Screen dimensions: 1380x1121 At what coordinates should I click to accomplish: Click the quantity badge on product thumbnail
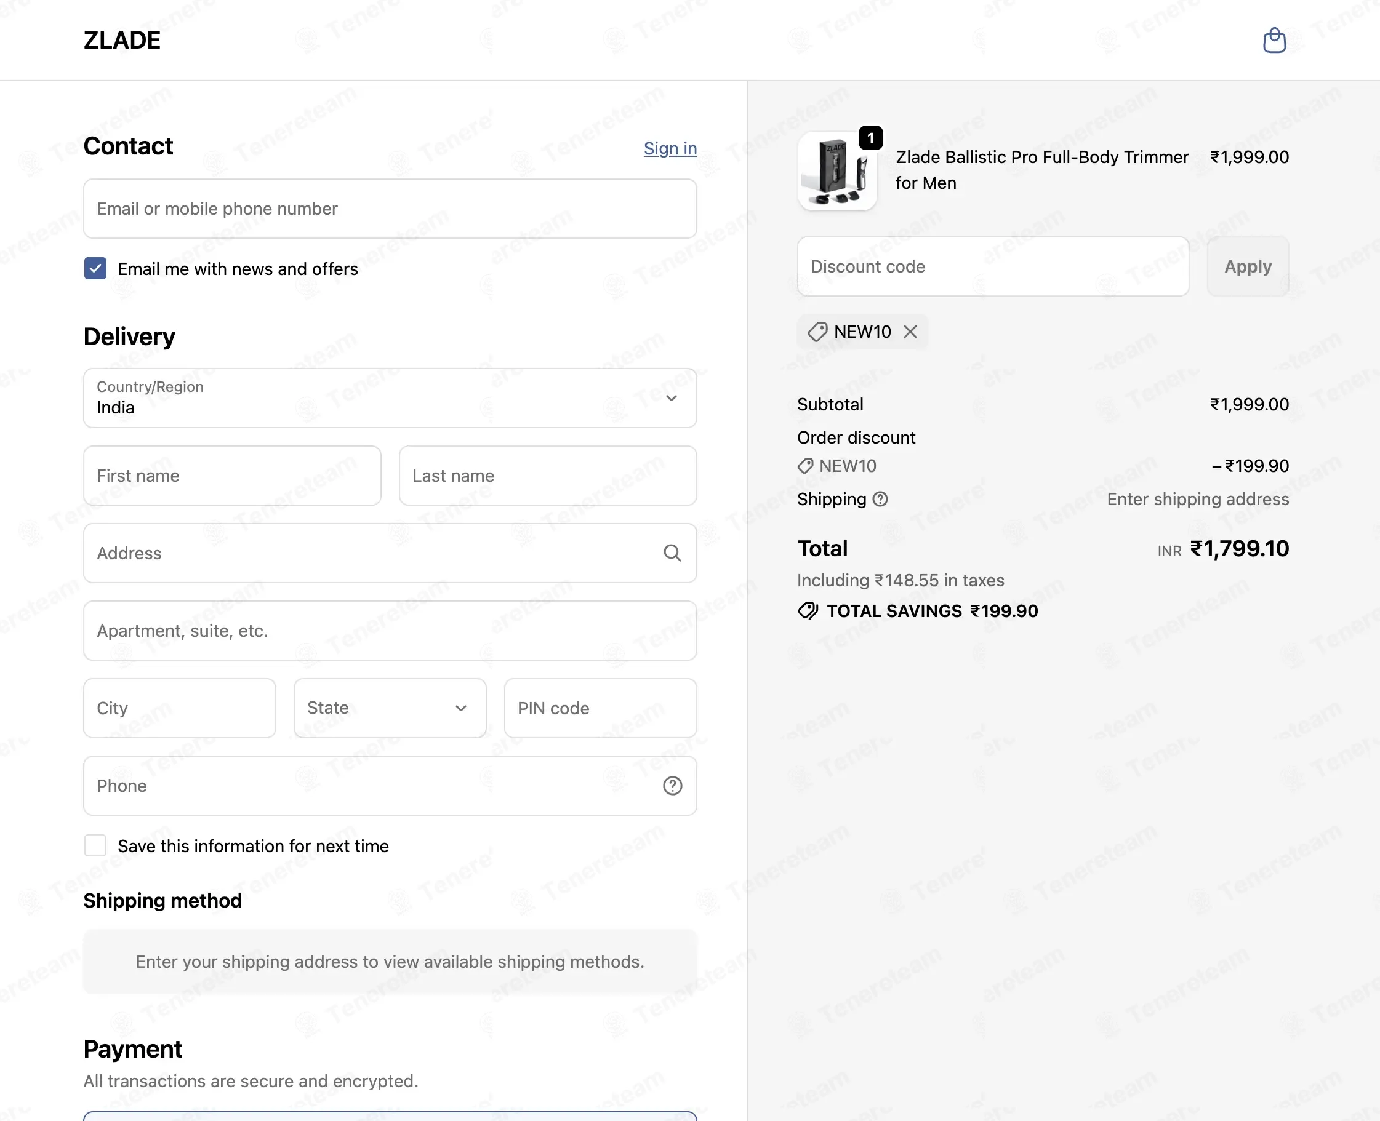pos(870,138)
